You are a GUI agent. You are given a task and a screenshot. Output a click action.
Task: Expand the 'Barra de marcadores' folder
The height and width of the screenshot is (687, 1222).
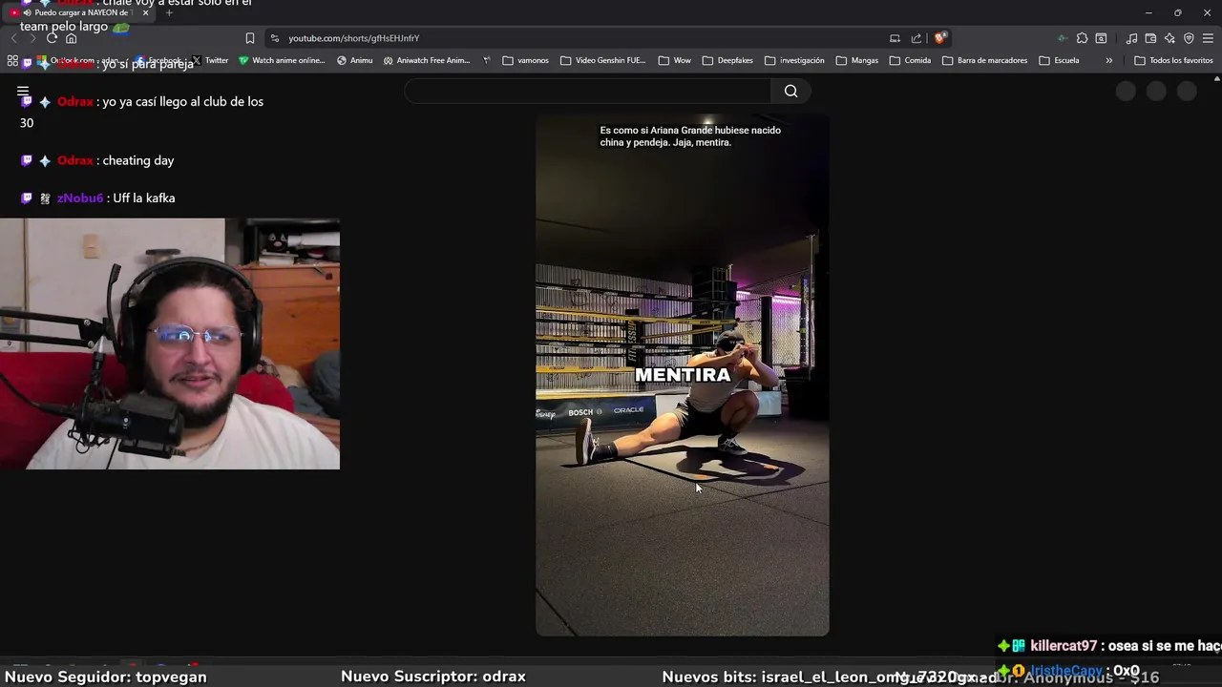(985, 60)
